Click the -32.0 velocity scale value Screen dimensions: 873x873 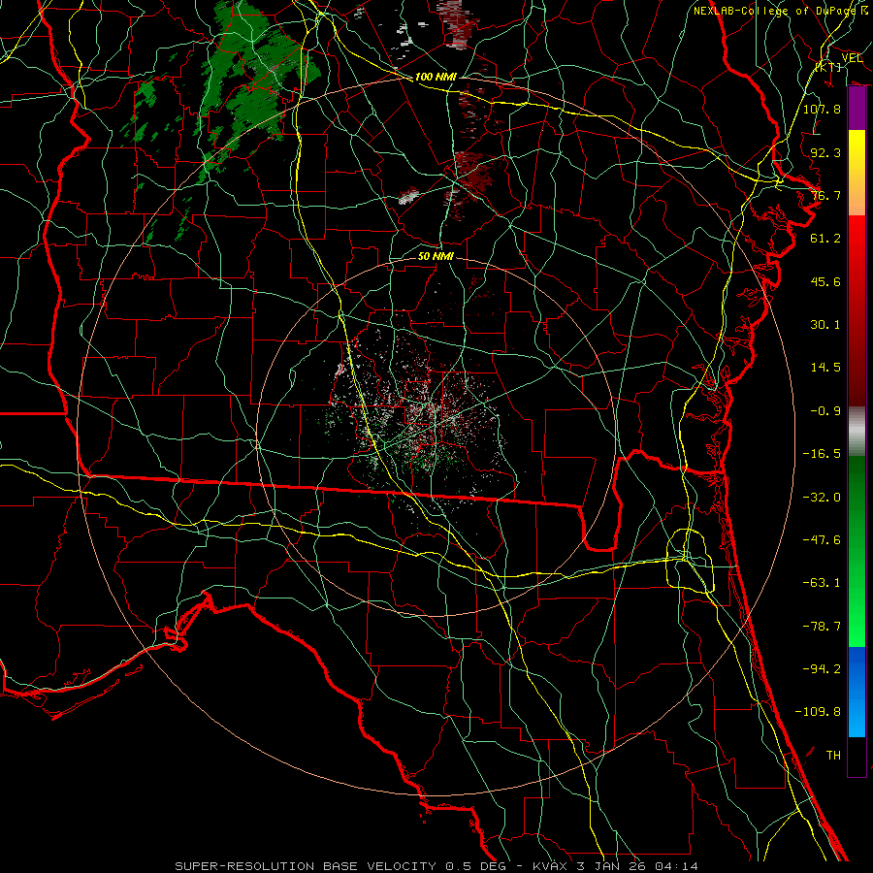[822, 498]
